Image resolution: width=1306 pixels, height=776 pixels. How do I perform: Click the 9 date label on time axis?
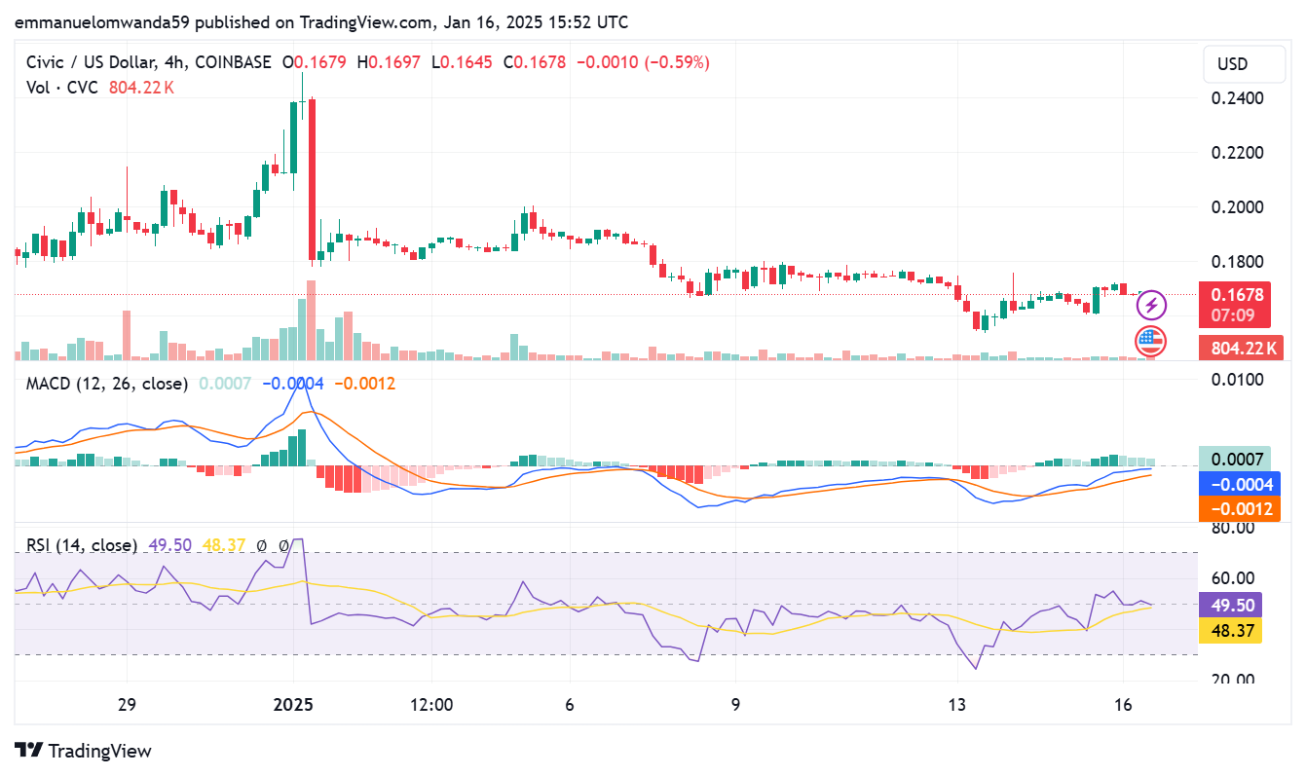pyautogui.click(x=736, y=704)
